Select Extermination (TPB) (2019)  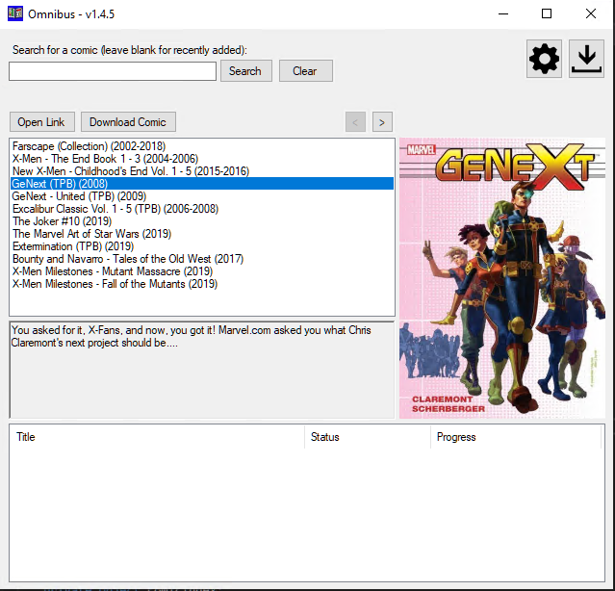pos(202,246)
